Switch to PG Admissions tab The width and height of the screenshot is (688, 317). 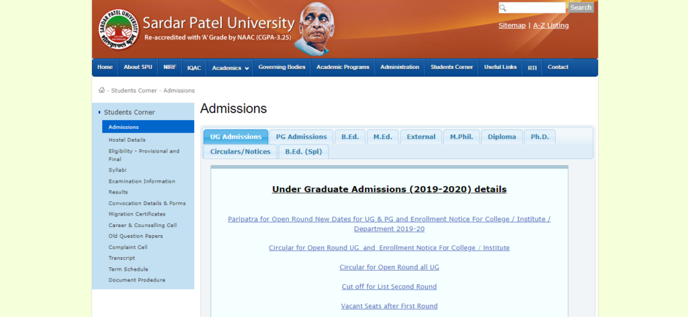(302, 137)
